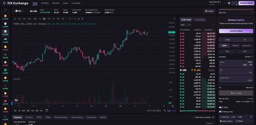Open the Launchlab page
Image resolution: width=256 pixels, height=125 pixels.
click(76, 3)
